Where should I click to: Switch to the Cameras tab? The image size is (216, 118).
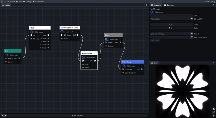pyautogui.click(x=169, y=5)
